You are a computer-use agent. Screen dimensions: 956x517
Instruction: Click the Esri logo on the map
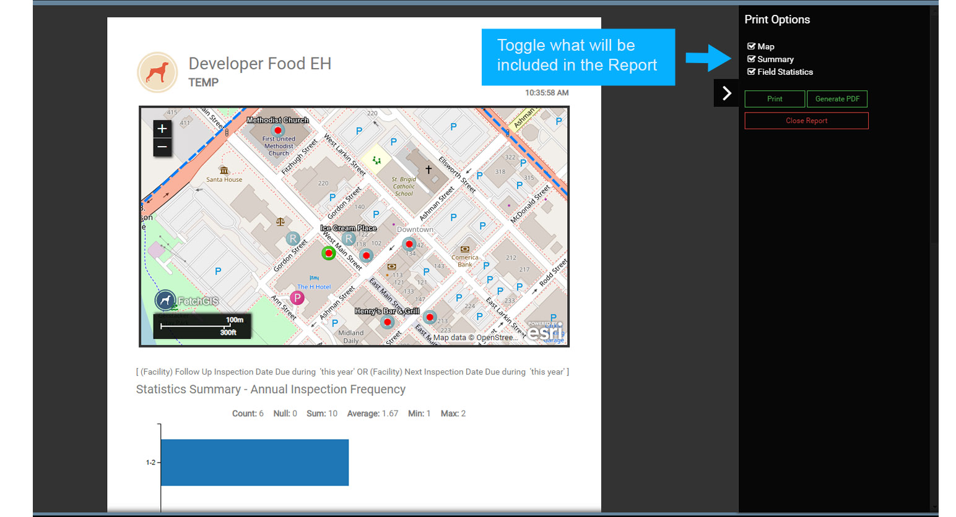click(545, 331)
